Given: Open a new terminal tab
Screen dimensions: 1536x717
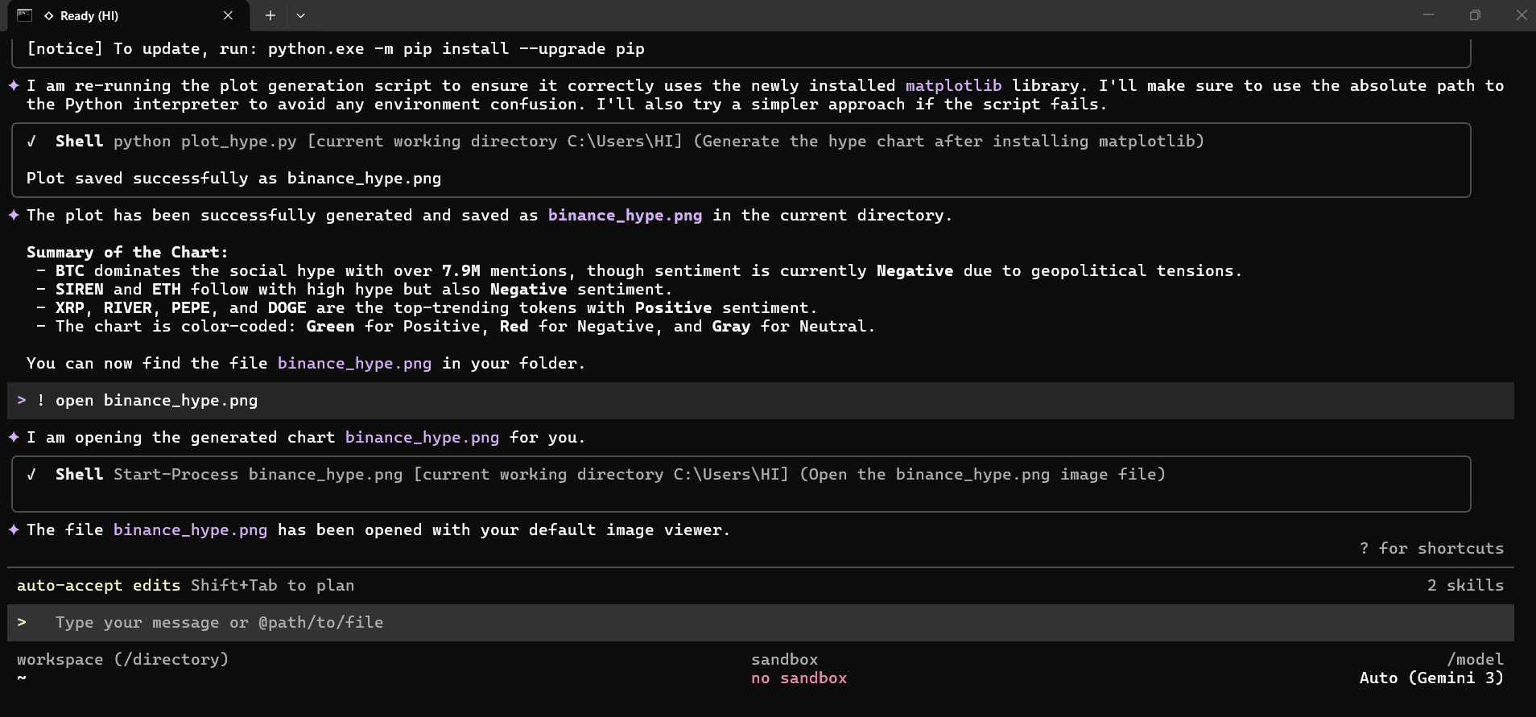Looking at the screenshot, I should pos(270,15).
